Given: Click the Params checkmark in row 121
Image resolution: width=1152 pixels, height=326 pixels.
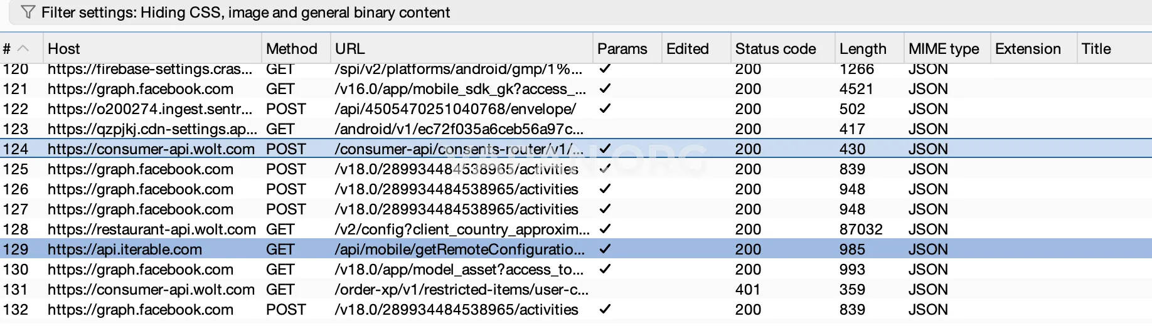Looking at the screenshot, I should [x=605, y=88].
